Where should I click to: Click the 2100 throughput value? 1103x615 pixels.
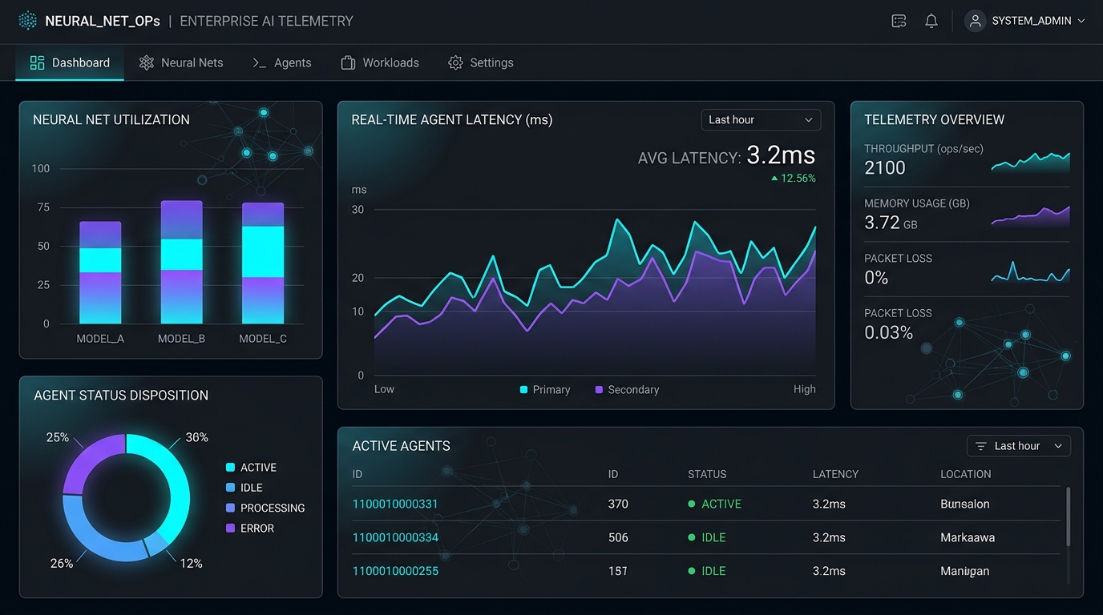tap(885, 167)
